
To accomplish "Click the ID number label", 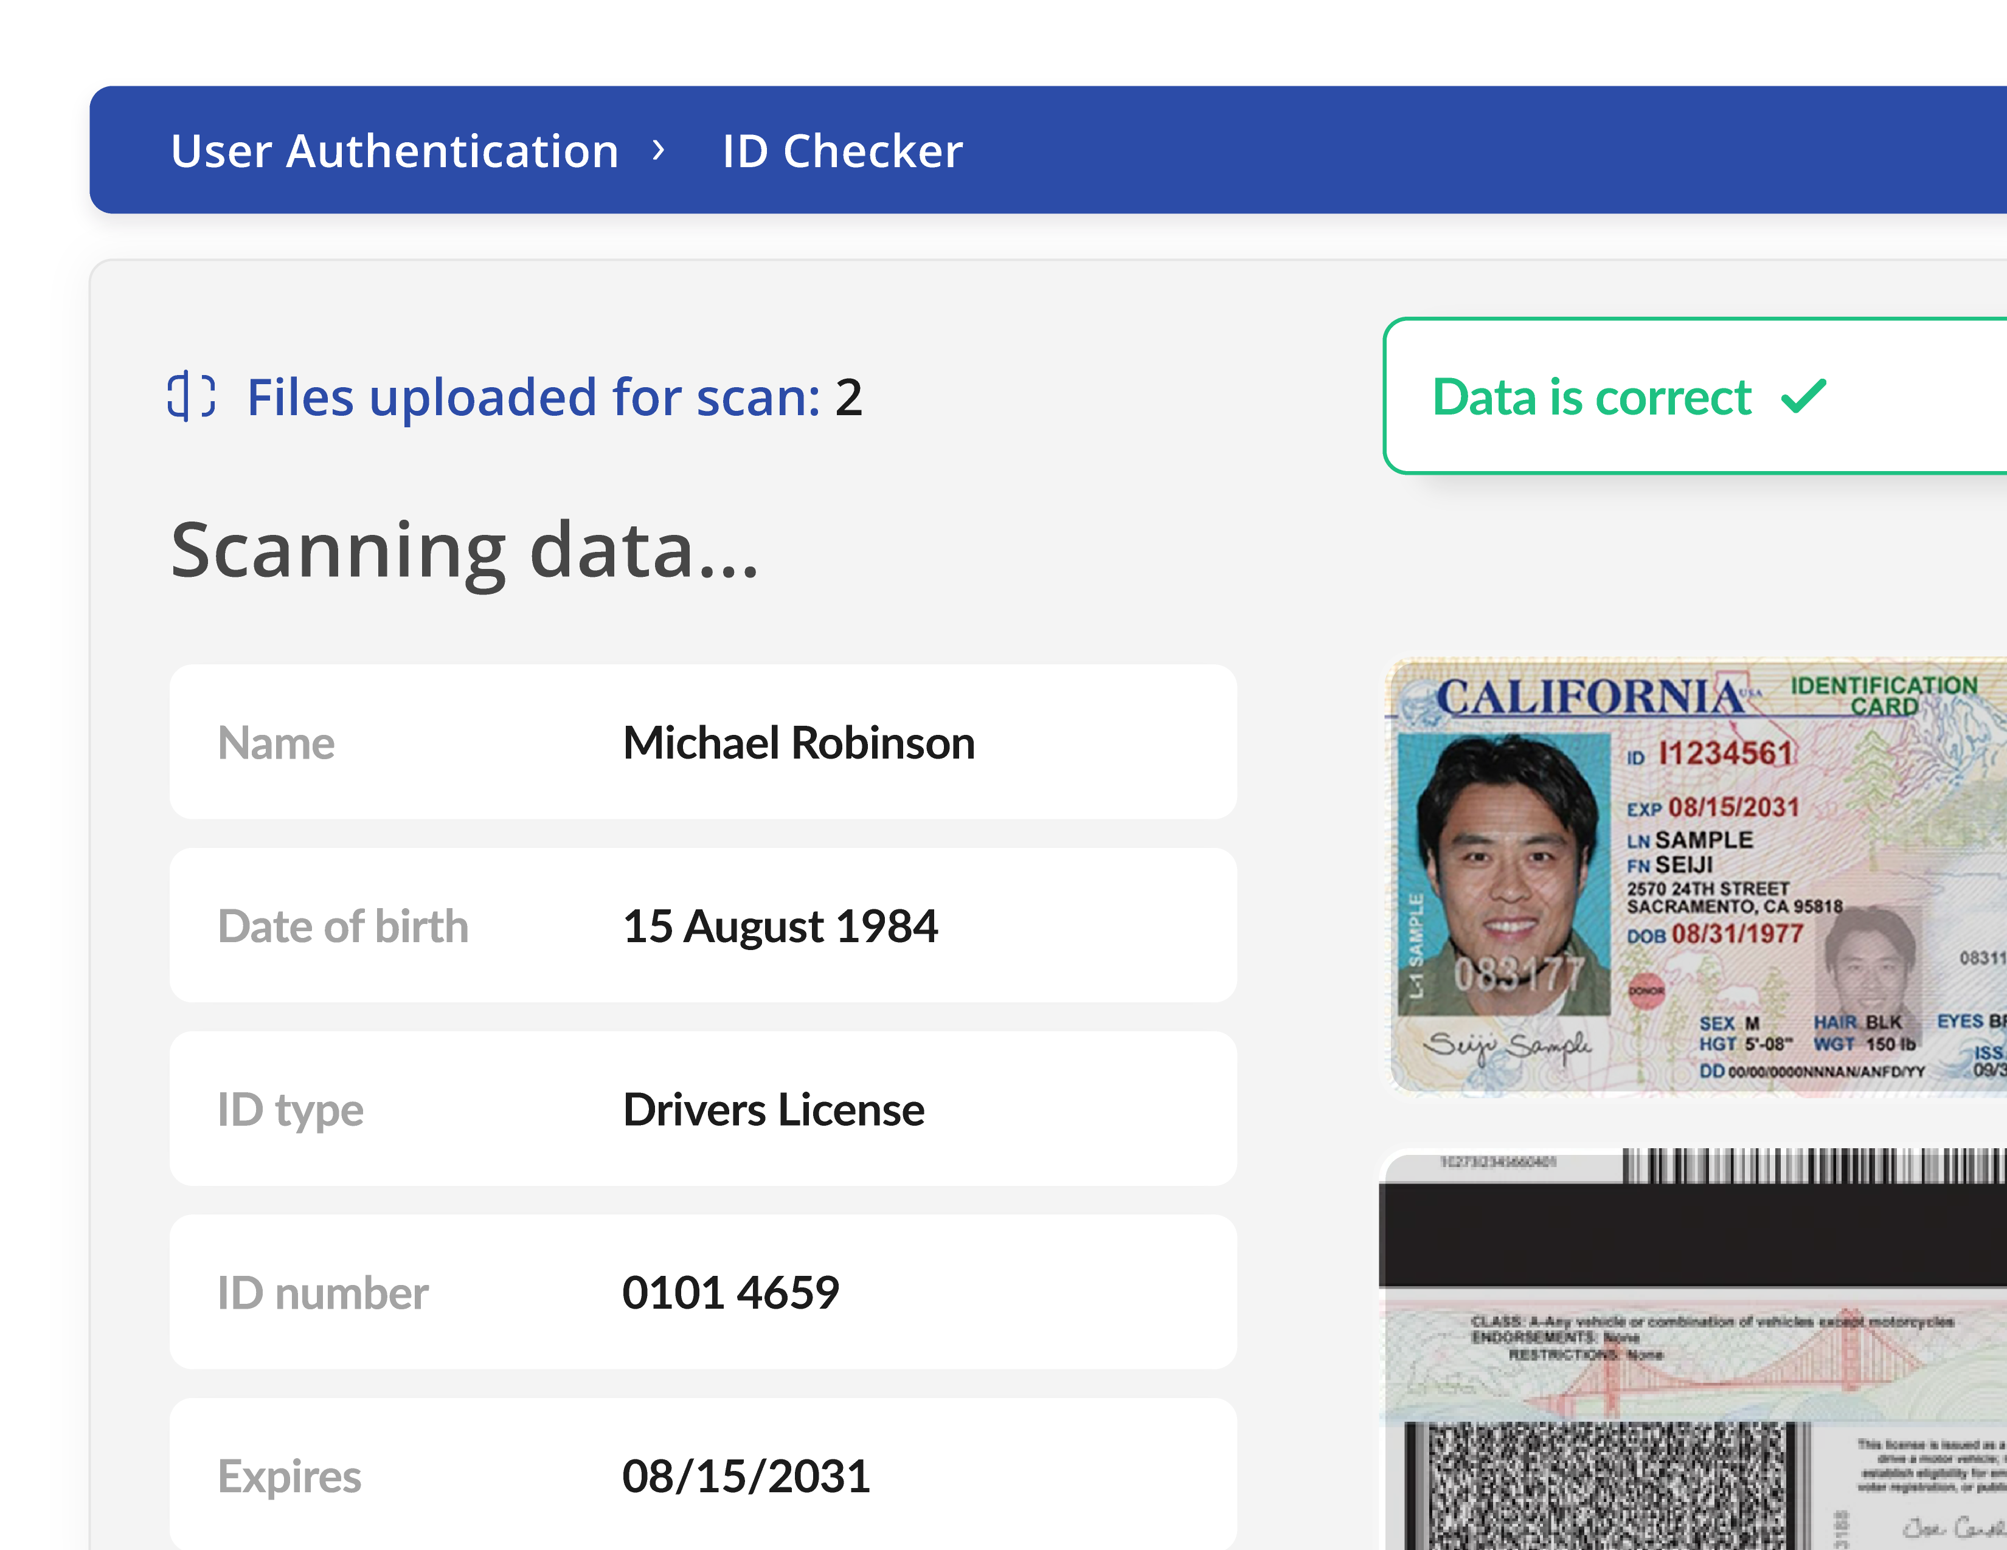I will (x=322, y=1293).
